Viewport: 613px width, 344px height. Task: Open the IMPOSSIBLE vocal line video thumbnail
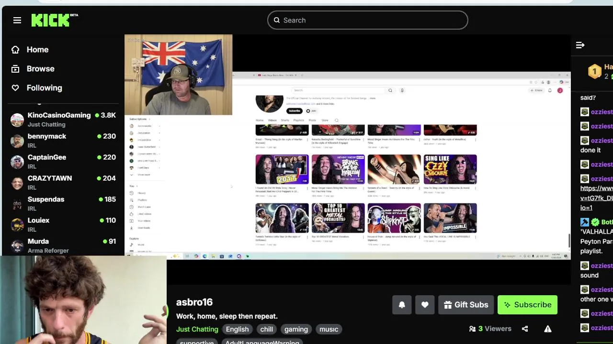(x=450, y=218)
